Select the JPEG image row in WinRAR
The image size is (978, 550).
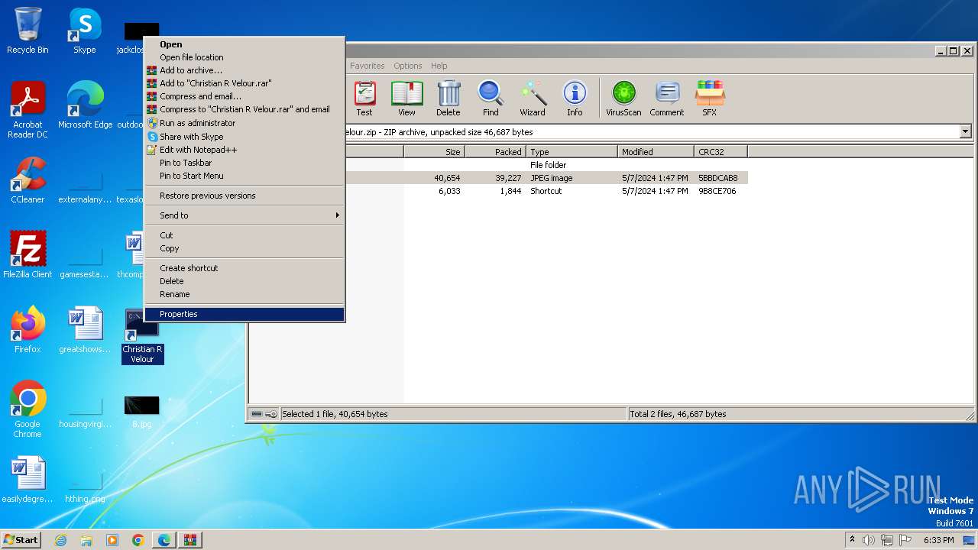pyautogui.click(x=546, y=178)
